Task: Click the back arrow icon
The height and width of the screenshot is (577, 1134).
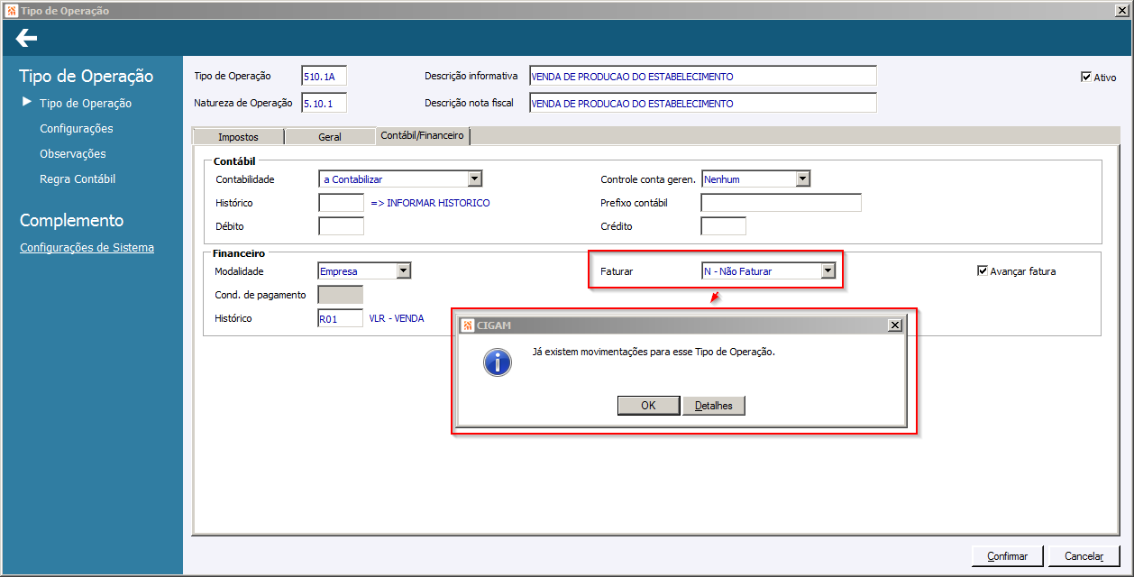Action: coord(26,38)
